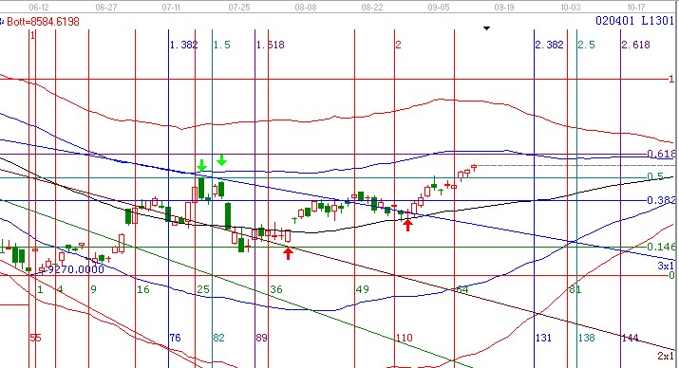Click the red up arrow near 36
This screenshot has height=368, width=679.
click(288, 253)
